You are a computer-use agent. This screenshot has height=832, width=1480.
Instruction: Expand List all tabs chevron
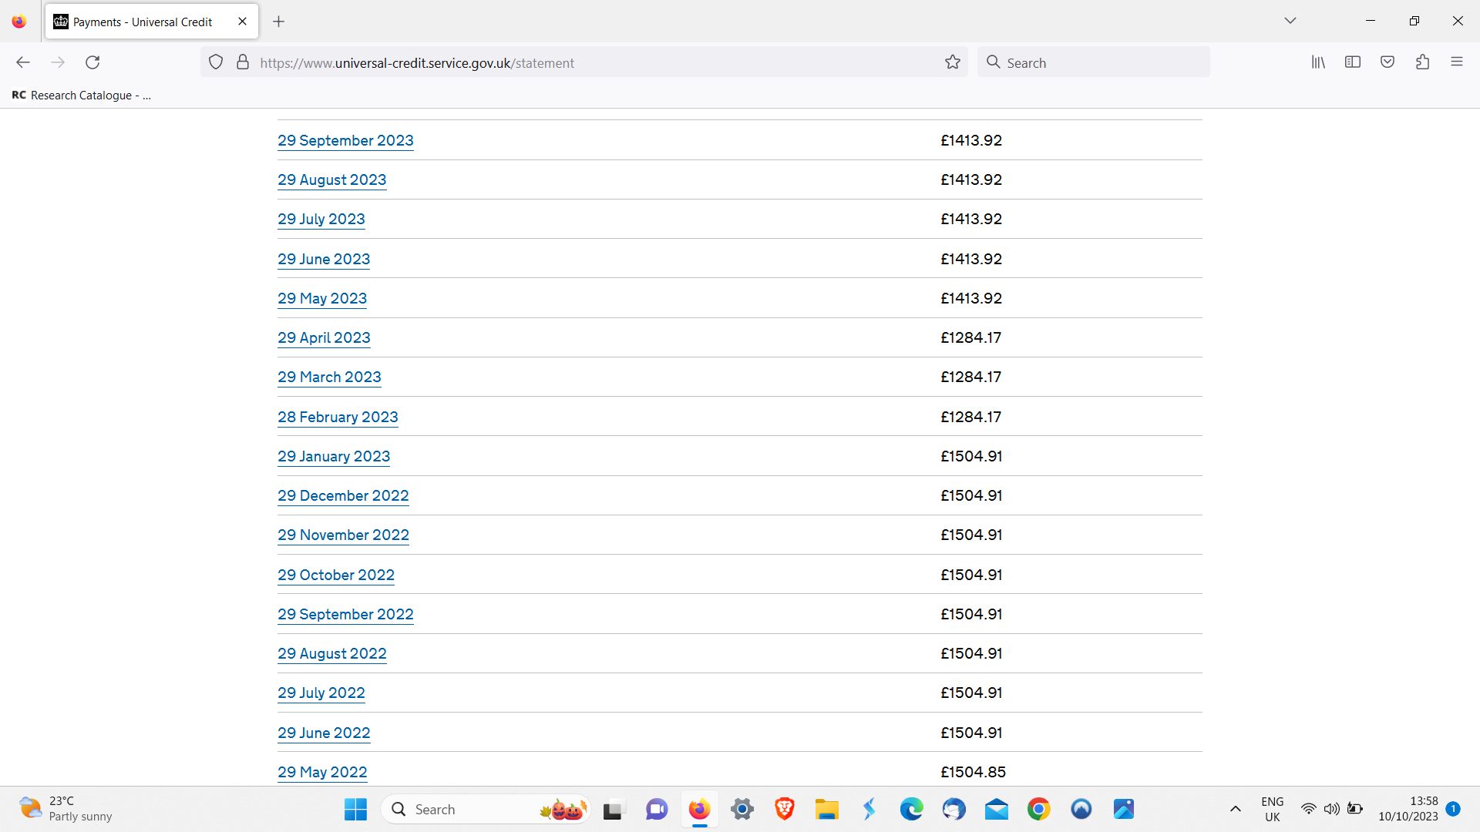coord(1290,21)
